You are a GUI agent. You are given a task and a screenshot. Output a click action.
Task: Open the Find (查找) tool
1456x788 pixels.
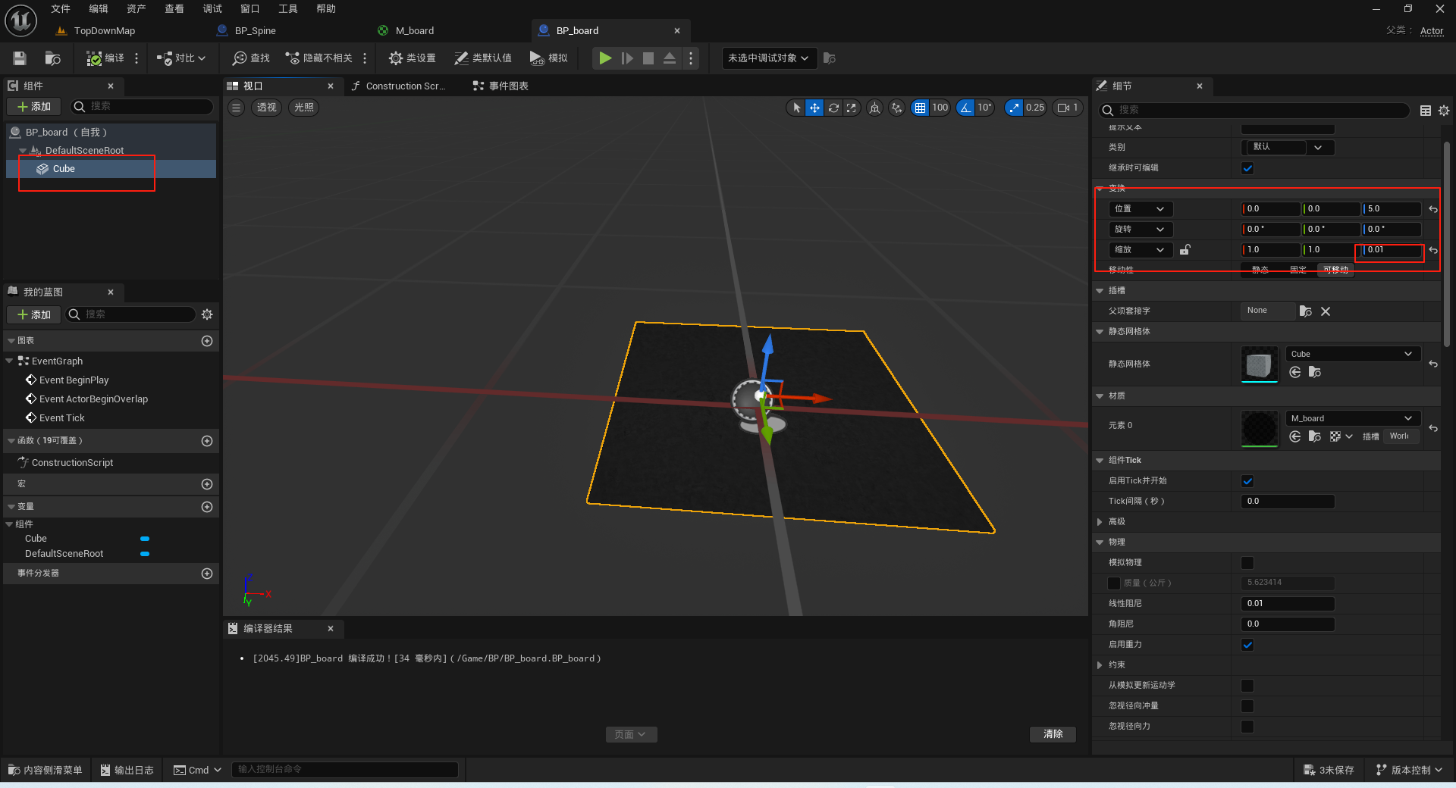click(251, 58)
